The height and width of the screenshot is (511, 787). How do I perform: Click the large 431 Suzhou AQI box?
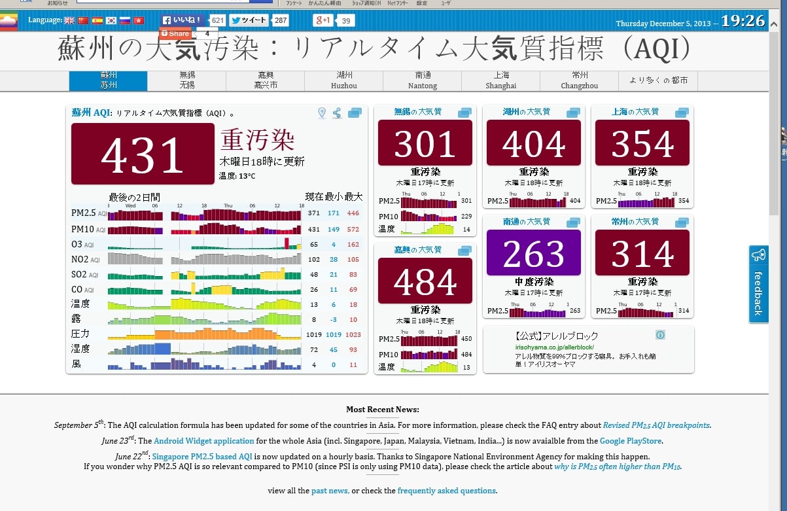pyautogui.click(x=143, y=154)
